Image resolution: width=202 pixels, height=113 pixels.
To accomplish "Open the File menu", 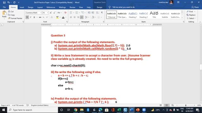I will coord(4,7).
